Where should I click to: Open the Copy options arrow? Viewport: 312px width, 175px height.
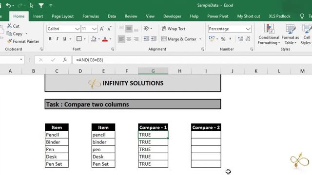pyautogui.click(x=26, y=34)
